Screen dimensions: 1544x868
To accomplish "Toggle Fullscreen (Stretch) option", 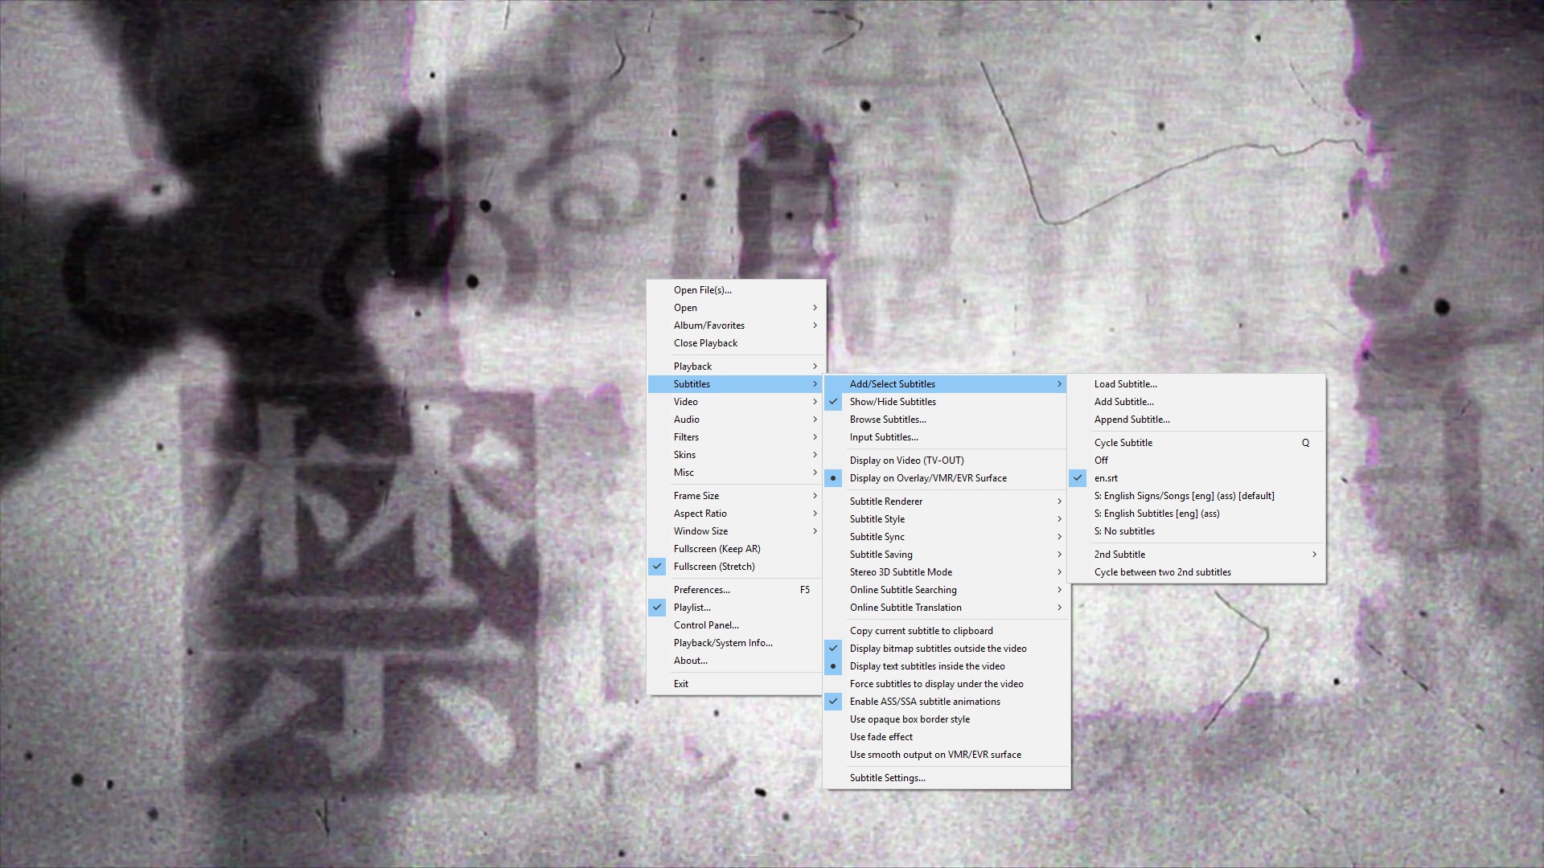I will click(714, 567).
